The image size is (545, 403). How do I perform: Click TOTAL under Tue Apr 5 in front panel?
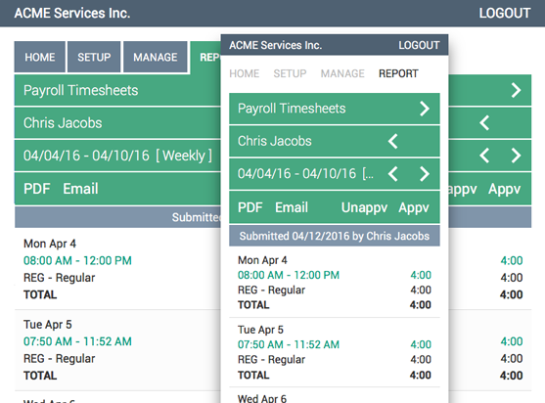click(x=253, y=376)
